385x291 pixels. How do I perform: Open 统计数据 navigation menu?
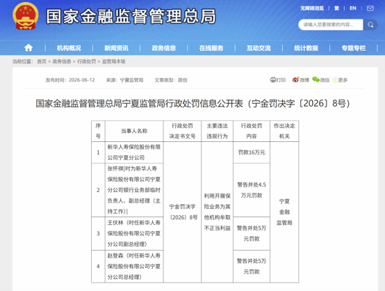pyautogui.click(x=306, y=48)
